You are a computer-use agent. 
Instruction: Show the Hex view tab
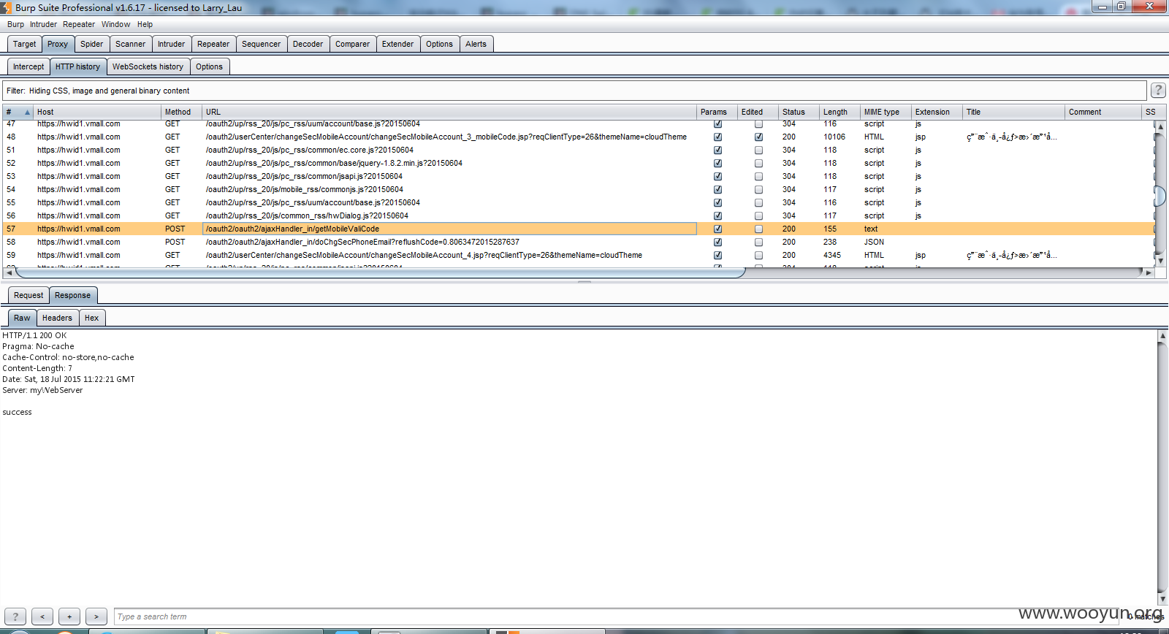point(91,318)
